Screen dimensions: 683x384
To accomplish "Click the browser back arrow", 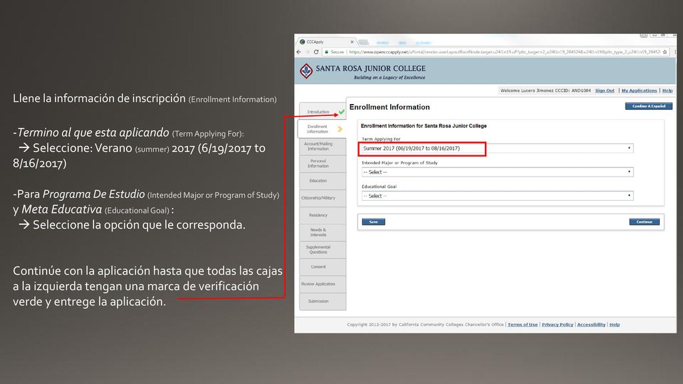I will tap(299, 52).
